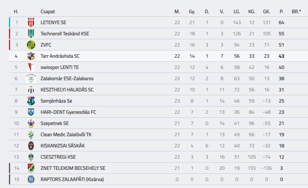
Task: Open the Clean Medic Zalalövői TK link
Action: 66,134
